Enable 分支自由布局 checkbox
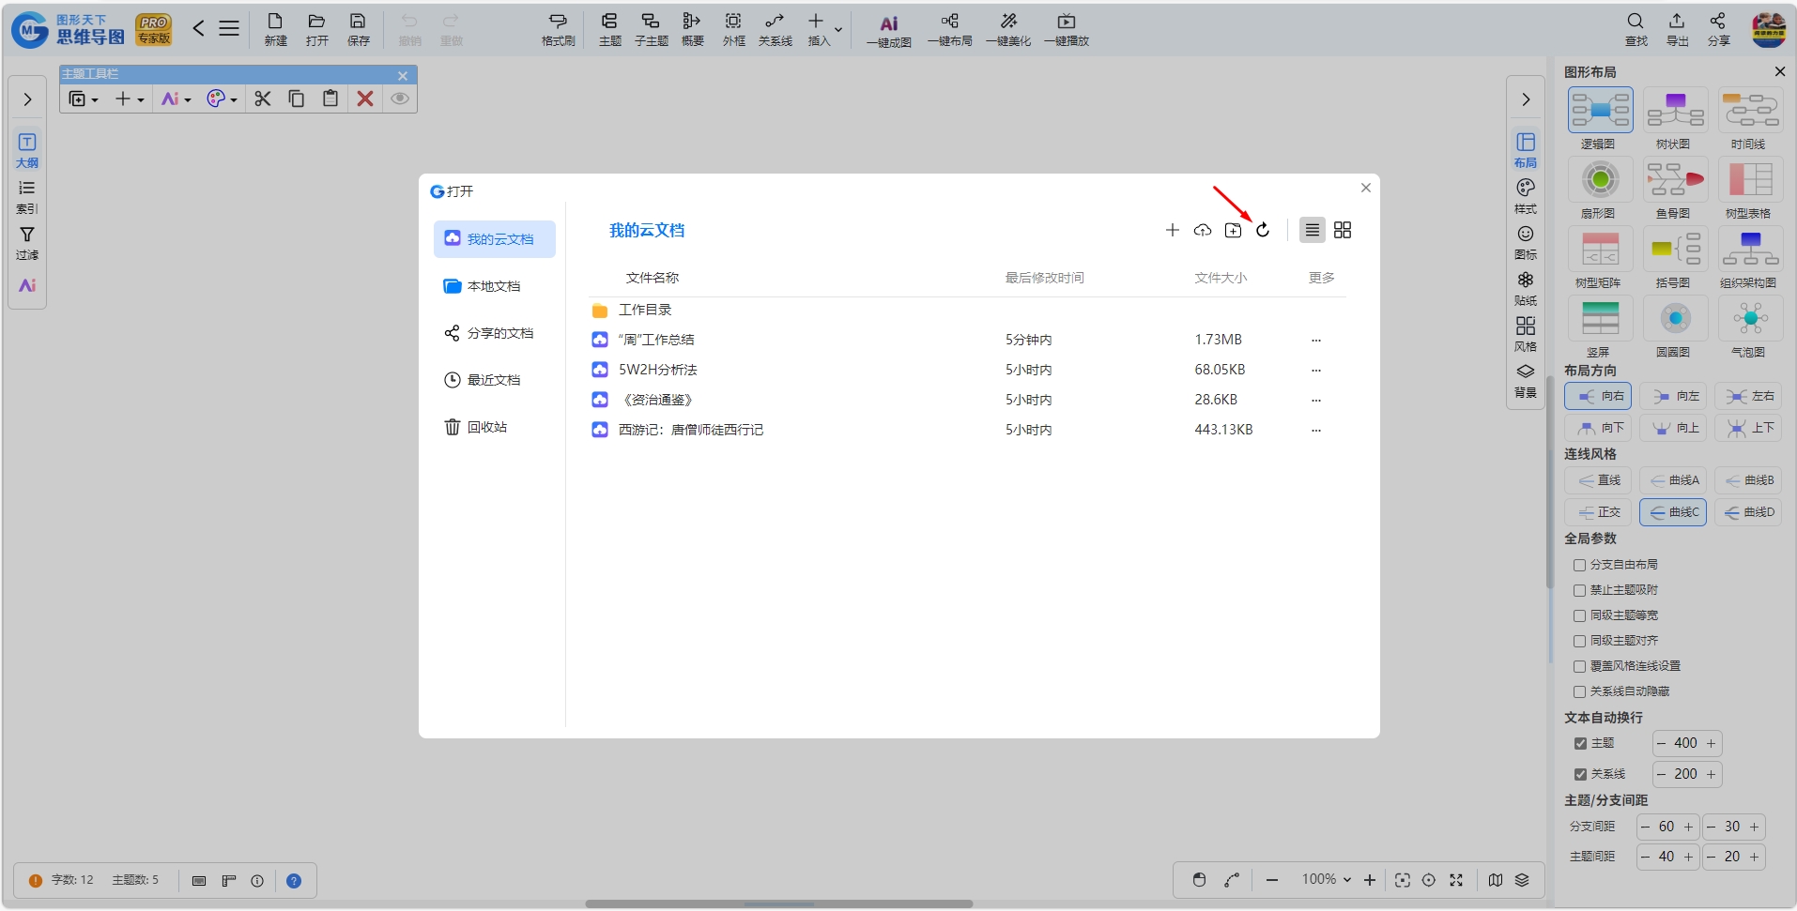Screen dimensions: 1797x911 (x=1579, y=565)
